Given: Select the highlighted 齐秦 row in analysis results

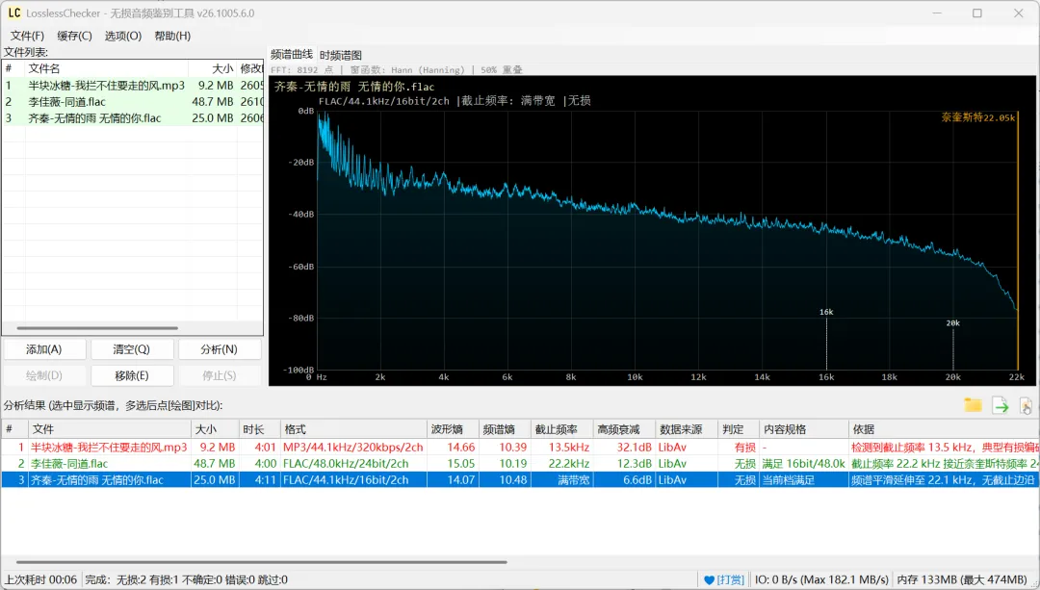Looking at the screenshot, I should tap(520, 480).
